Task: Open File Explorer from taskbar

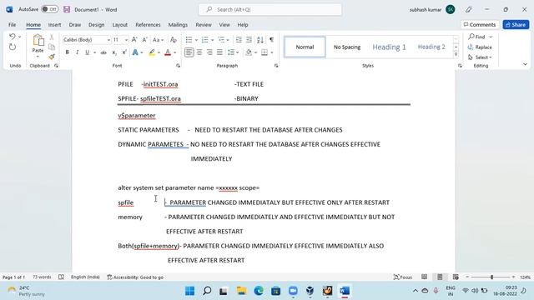Action: click(241, 291)
